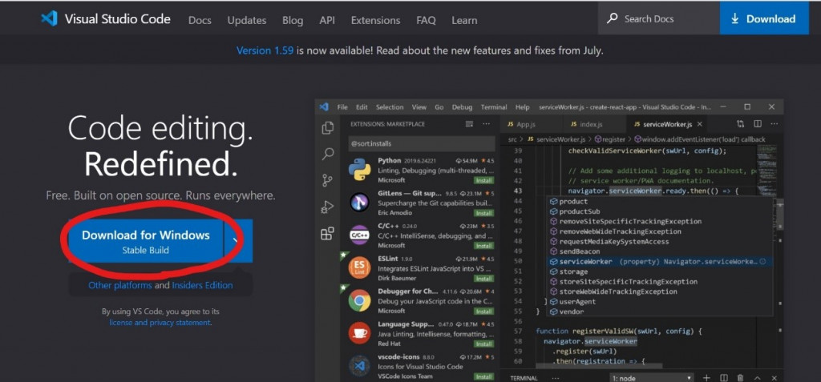Open the Blog section
The image size is (821, 382).
click(293, 20)
